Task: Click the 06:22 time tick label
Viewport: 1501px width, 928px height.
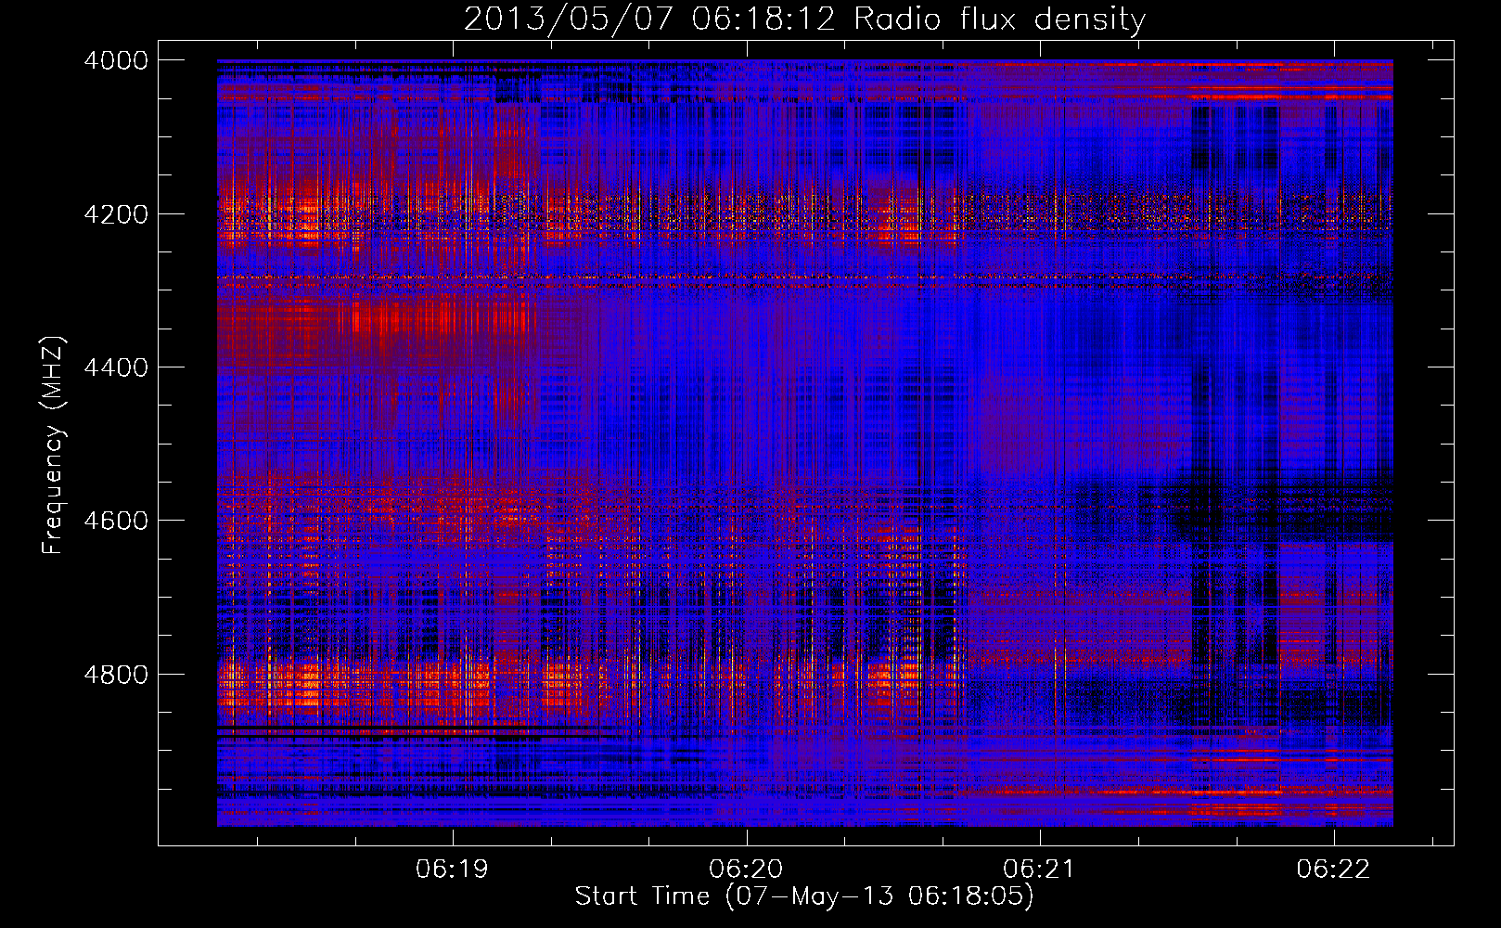Action: pyautogui.click(x=1333, y=870)
